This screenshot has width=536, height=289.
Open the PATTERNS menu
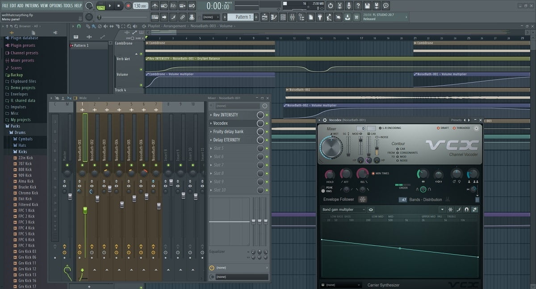pos(32,5)
